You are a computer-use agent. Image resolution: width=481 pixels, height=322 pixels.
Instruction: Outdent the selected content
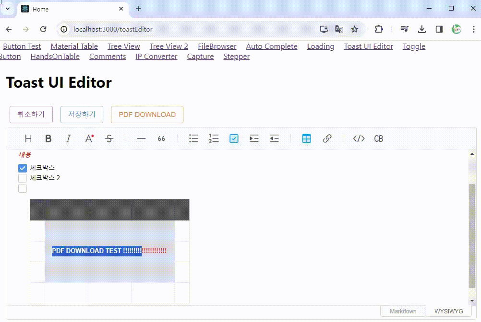(x=274, y=138)
